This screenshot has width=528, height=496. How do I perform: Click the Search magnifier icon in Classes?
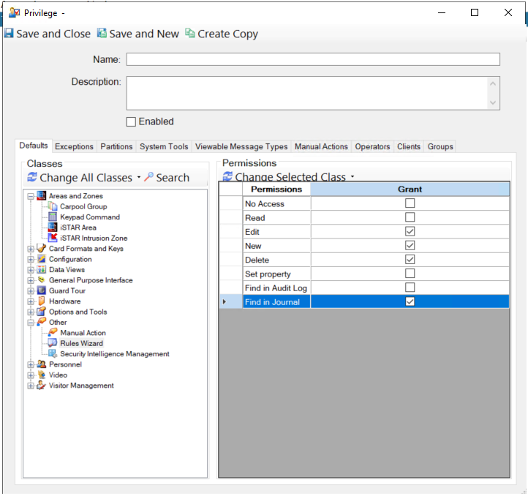(148, 178)
